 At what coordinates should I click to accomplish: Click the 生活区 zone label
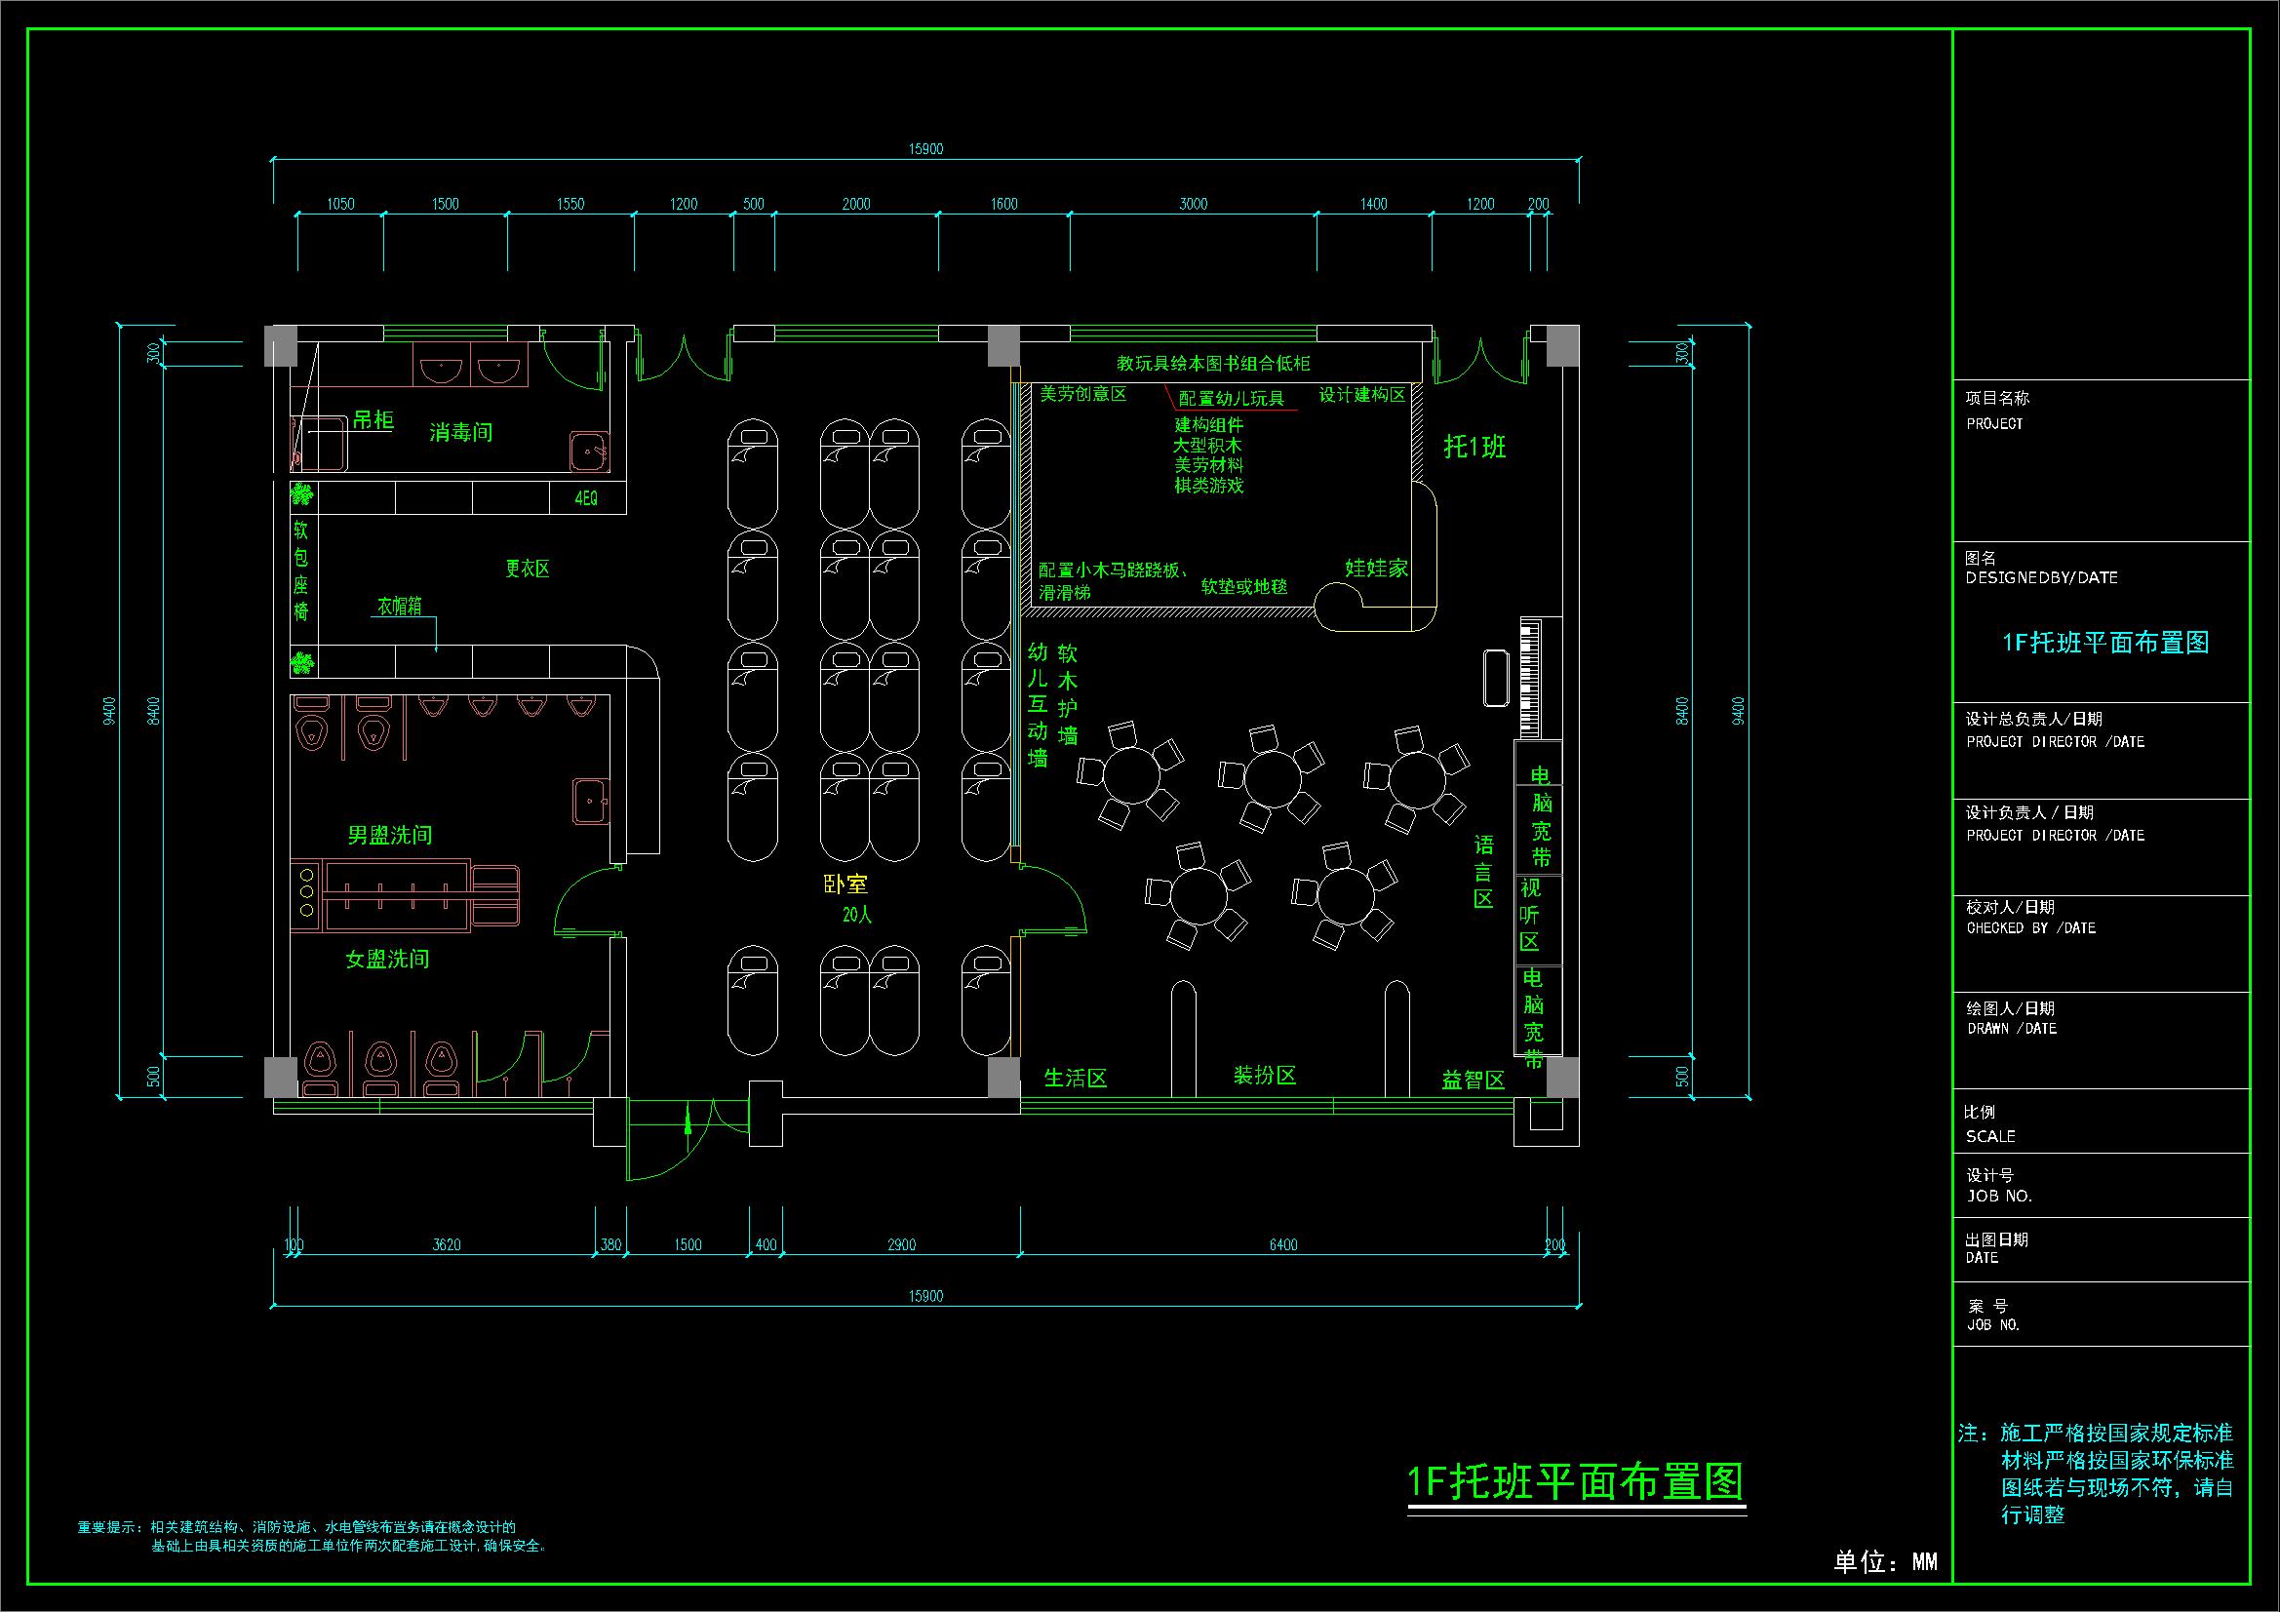click(1076, 1078)
